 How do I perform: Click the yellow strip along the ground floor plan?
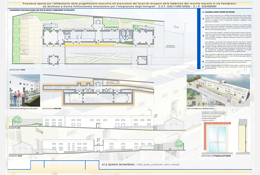[x=89, y=45]
